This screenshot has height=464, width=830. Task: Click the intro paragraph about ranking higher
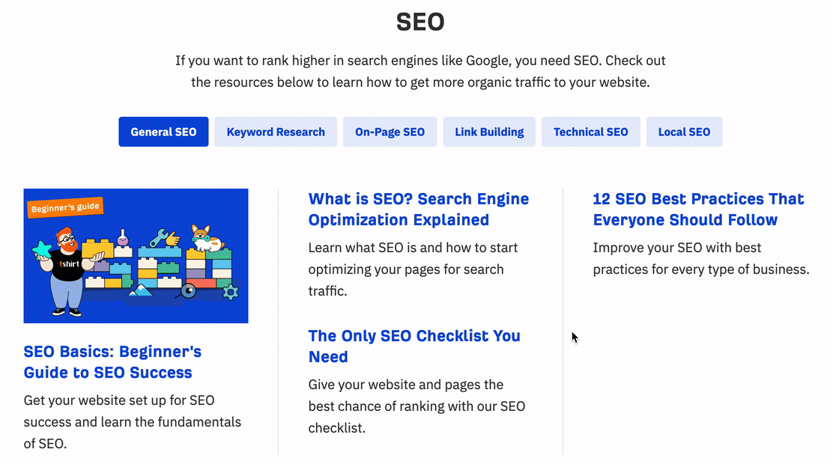[x=420, y=71]
